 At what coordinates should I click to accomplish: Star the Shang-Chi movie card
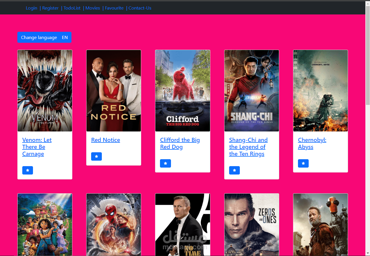(x=234, y=170)
